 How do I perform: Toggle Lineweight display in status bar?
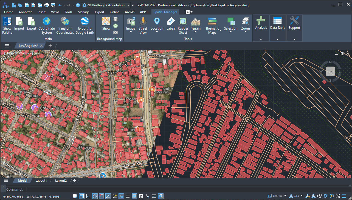128,196
